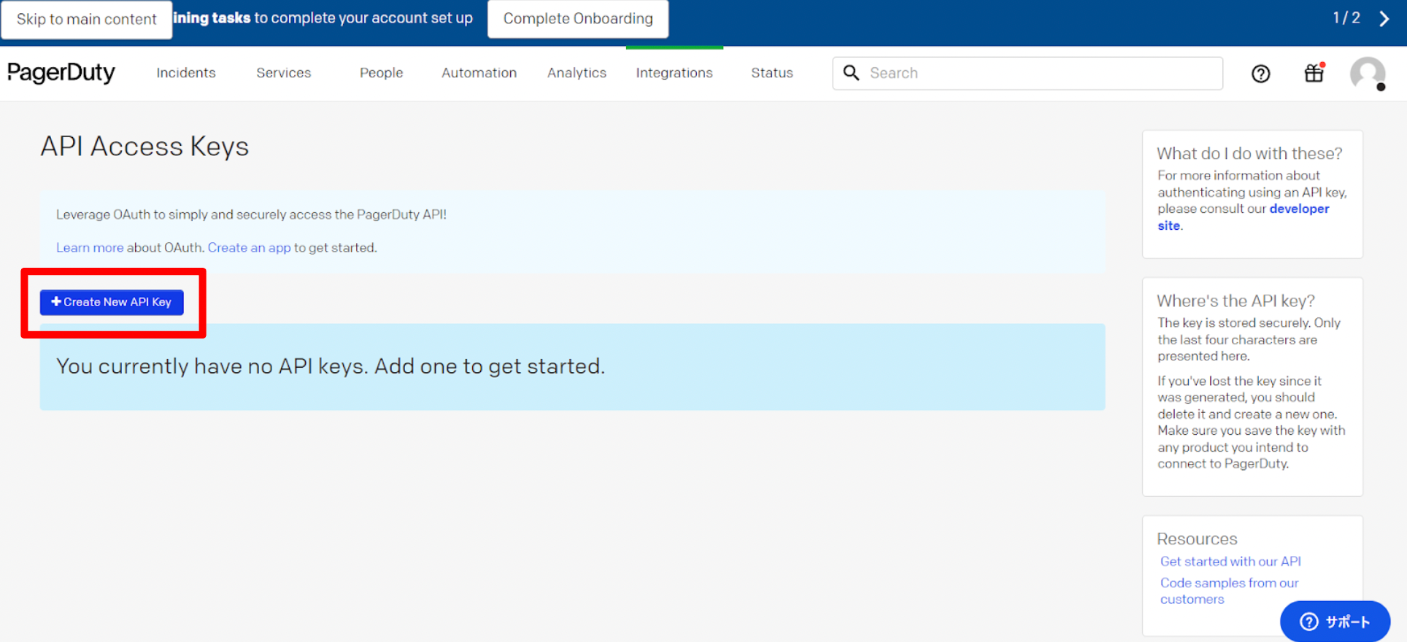Go to next onboarding task arrow
1407x642 pixels.
coord(1384,19)
